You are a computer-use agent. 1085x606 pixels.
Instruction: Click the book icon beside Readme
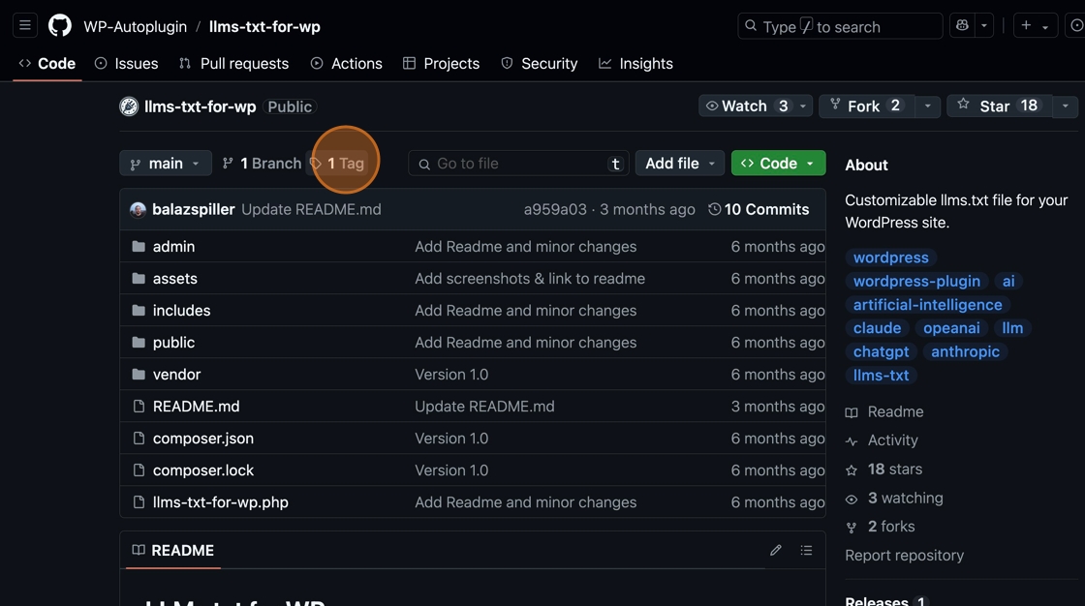click(852, 412)
